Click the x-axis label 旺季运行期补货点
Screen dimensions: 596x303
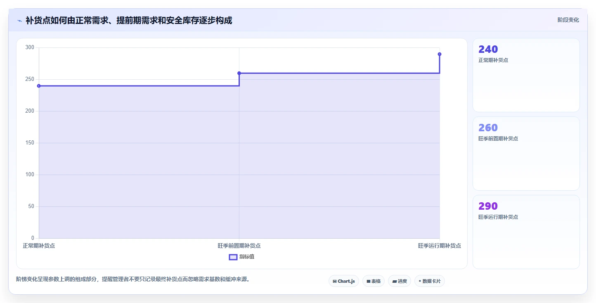pyautogui.click(x=440, y=246)
